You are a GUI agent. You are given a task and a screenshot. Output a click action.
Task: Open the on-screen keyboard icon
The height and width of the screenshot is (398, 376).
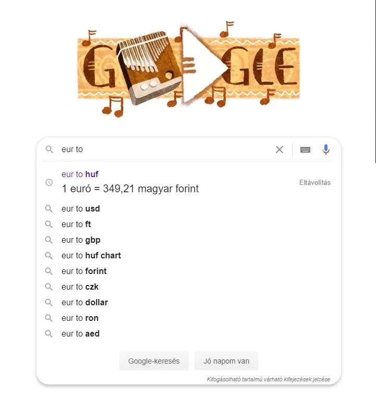coord(305,150)
